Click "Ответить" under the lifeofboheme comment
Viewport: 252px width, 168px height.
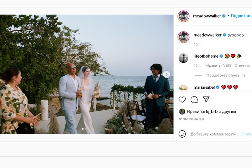pos(242,66)
